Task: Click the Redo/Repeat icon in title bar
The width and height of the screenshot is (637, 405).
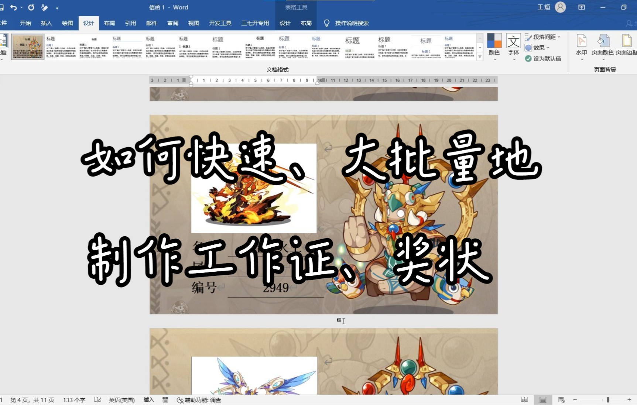Action: [31, 7]
